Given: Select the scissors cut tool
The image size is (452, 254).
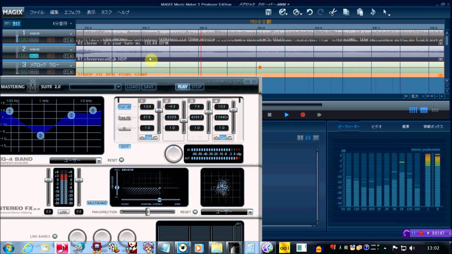Looking at the screenshot, I should [x=333, y=12].
